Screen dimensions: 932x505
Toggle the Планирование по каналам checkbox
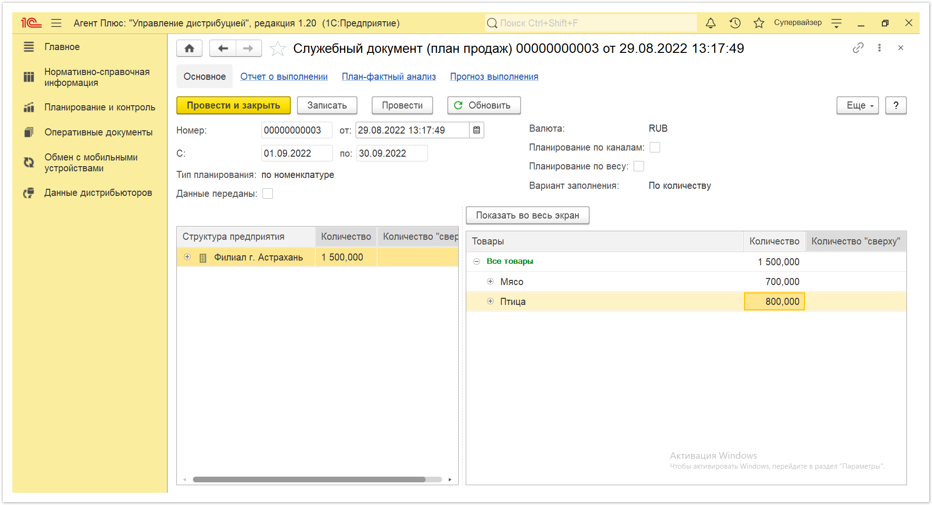654,147
